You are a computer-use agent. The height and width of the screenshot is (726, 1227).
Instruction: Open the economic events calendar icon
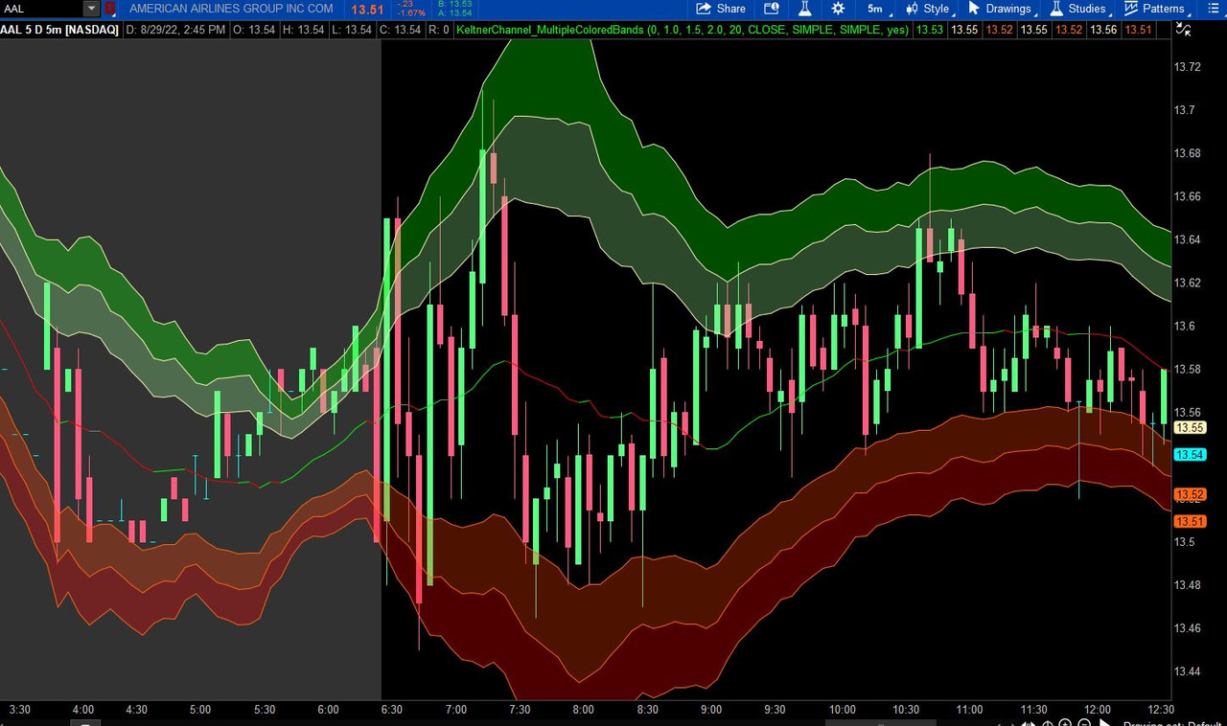[x=771, y=9]
